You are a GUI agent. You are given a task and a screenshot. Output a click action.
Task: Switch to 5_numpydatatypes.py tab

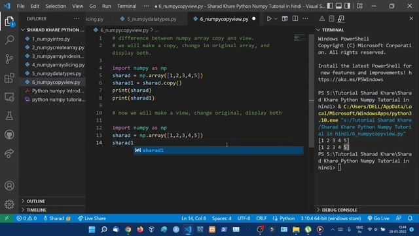pos(151,19)
